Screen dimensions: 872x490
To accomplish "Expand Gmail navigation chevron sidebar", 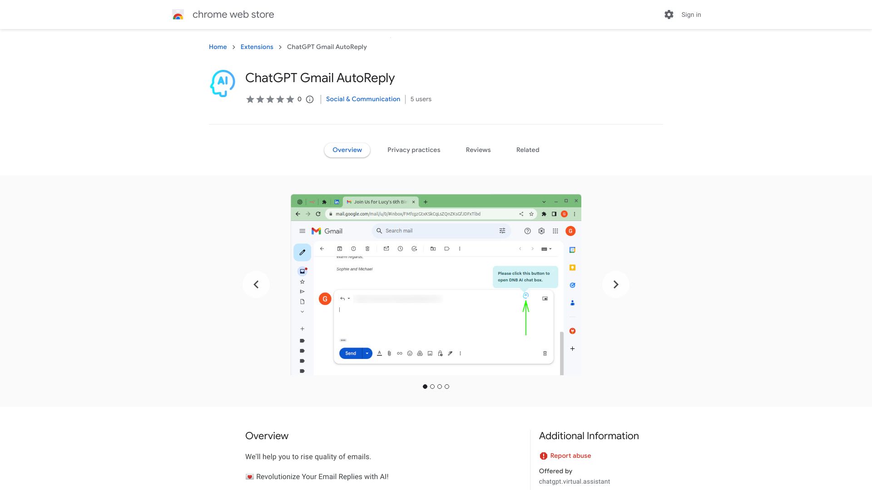I will click(x=302, y=312).
